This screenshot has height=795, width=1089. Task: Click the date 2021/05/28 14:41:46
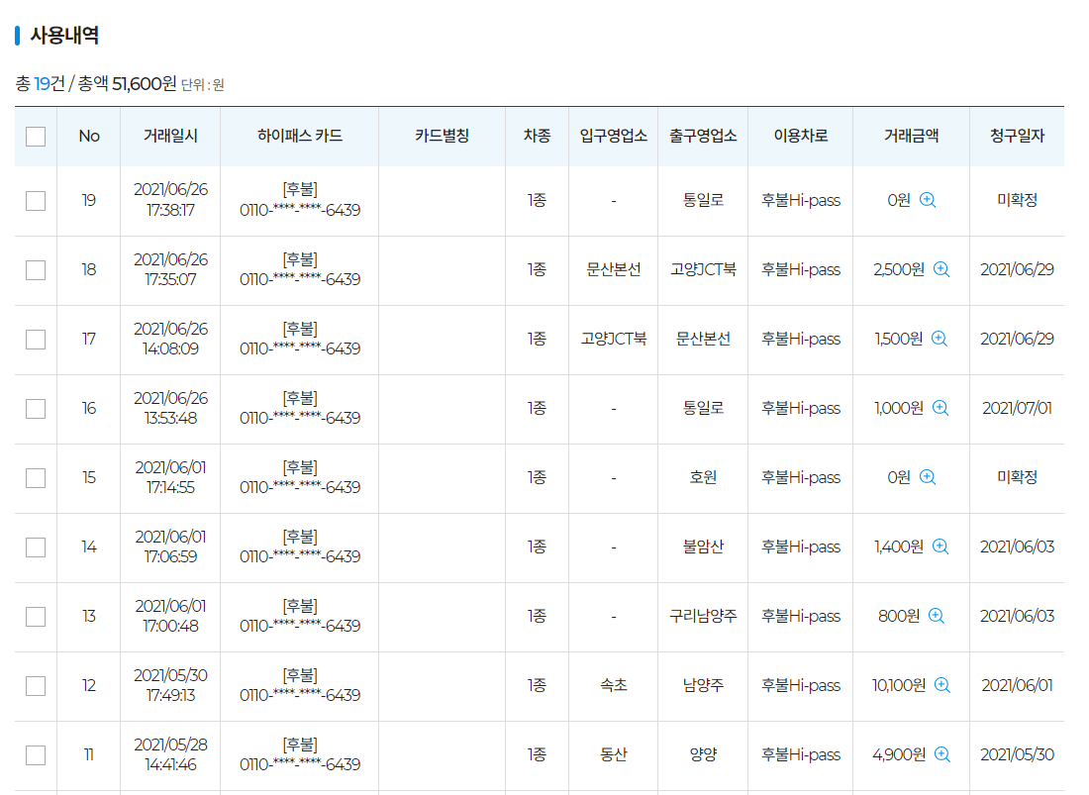(x=170, y=754)
